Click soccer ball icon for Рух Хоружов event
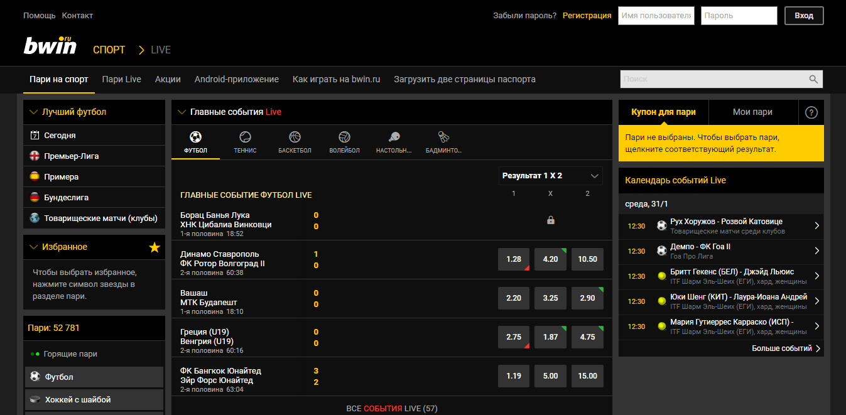 pos(661,225)
